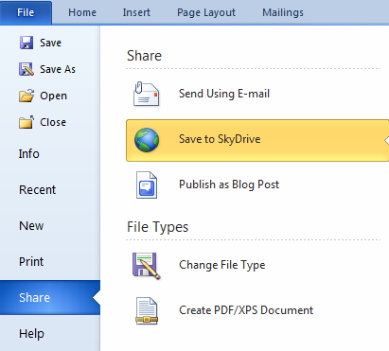The image size is (389, 351).
Task: Click the Open folder icon
Action: tap(27, 96)
